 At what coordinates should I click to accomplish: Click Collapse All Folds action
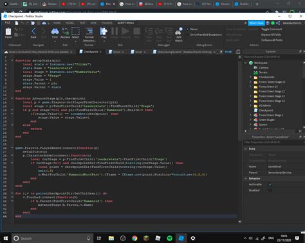point(272,40)
